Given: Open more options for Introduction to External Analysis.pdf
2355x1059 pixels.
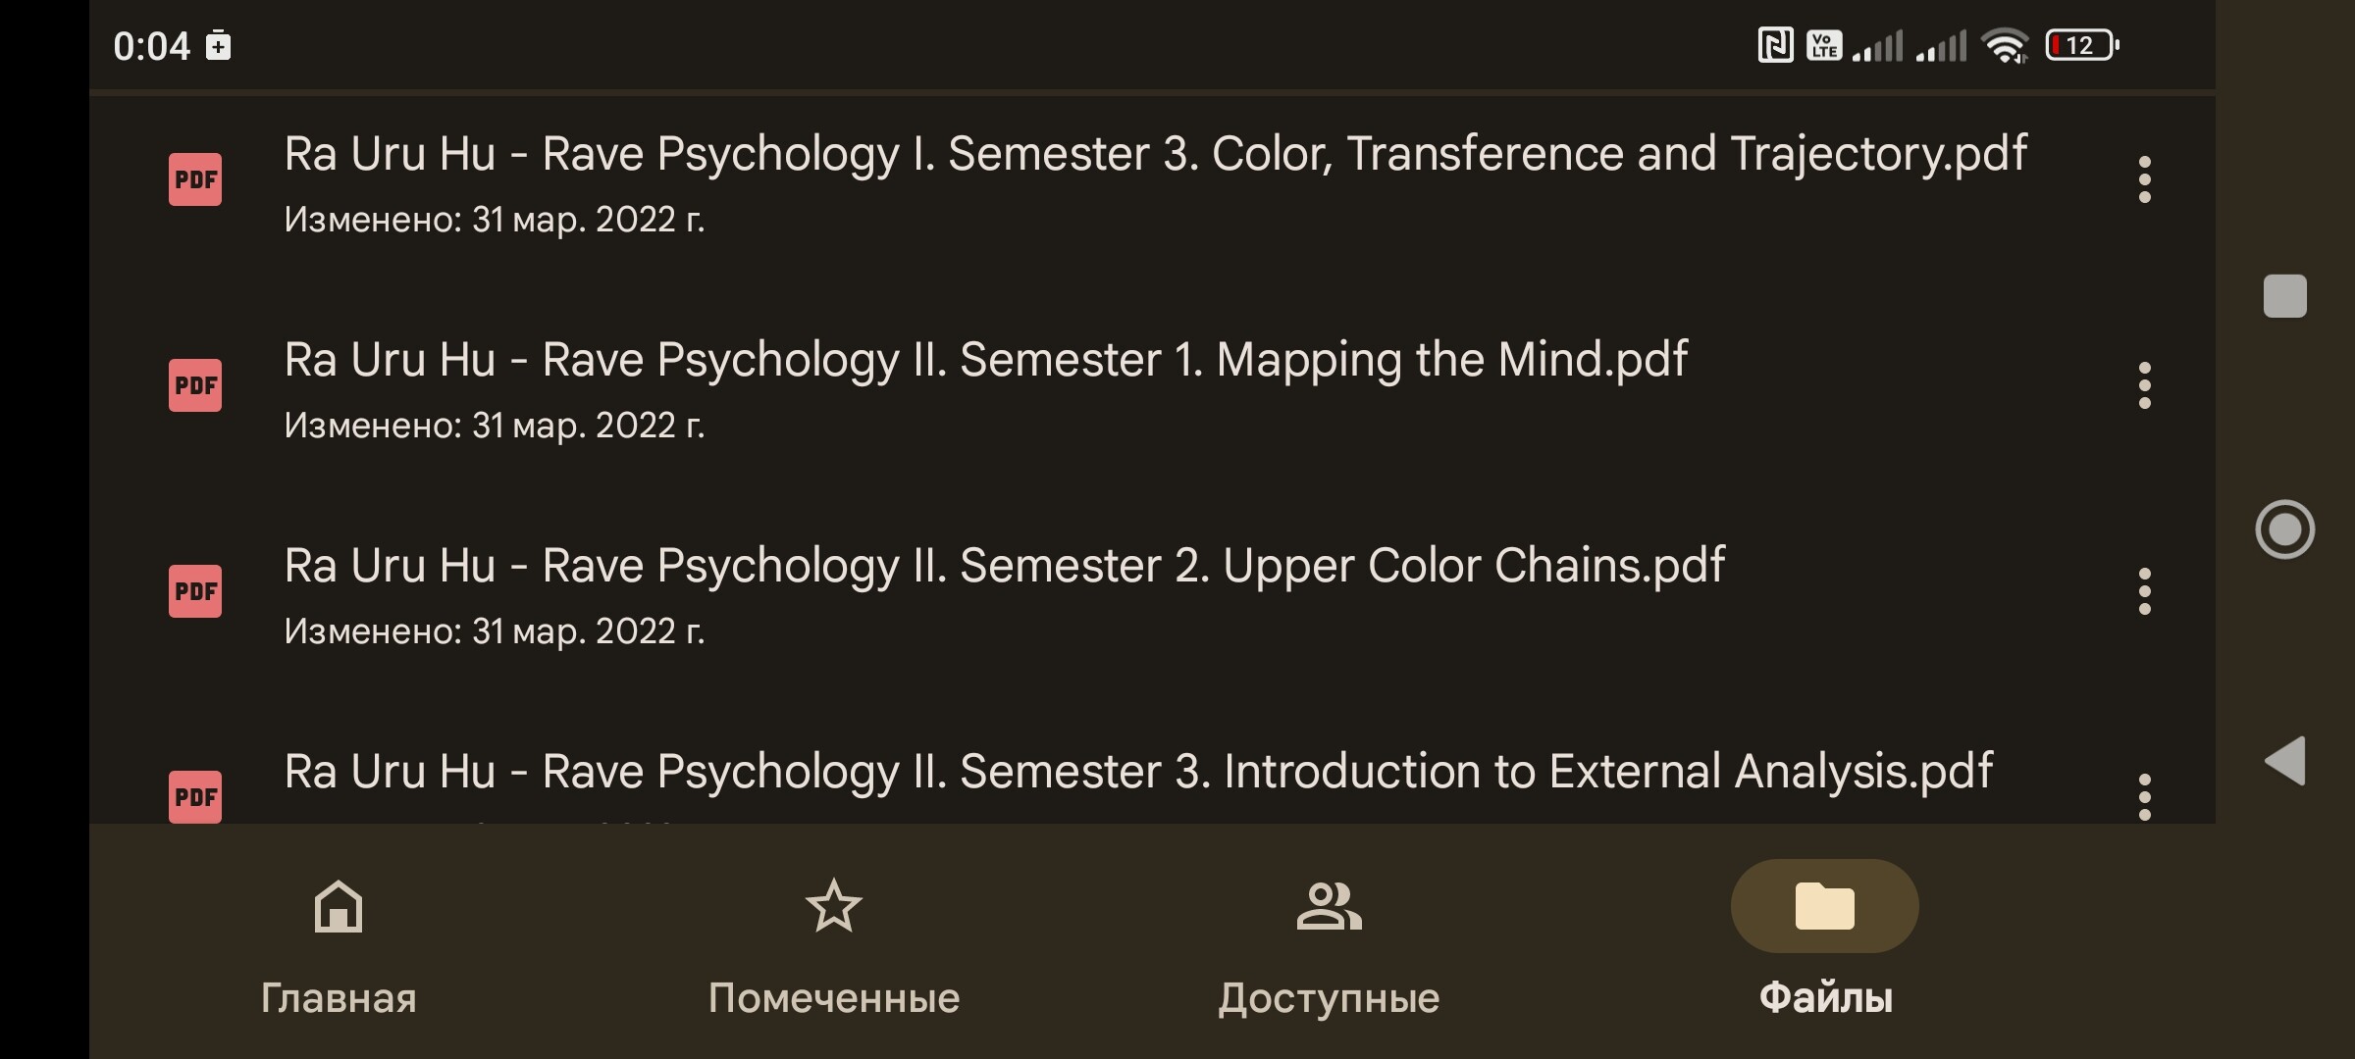Looking at the screenshot, I should [x=2144, y=795].
